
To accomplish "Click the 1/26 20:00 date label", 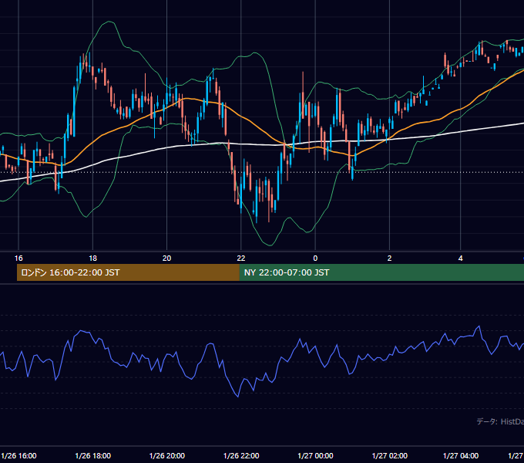I will pos(166,455).
